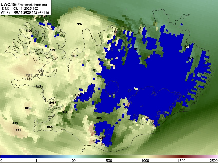The width and height of the screenshot is (218, 163).
Task: Select the 821 value label
Action: (38, 86)
